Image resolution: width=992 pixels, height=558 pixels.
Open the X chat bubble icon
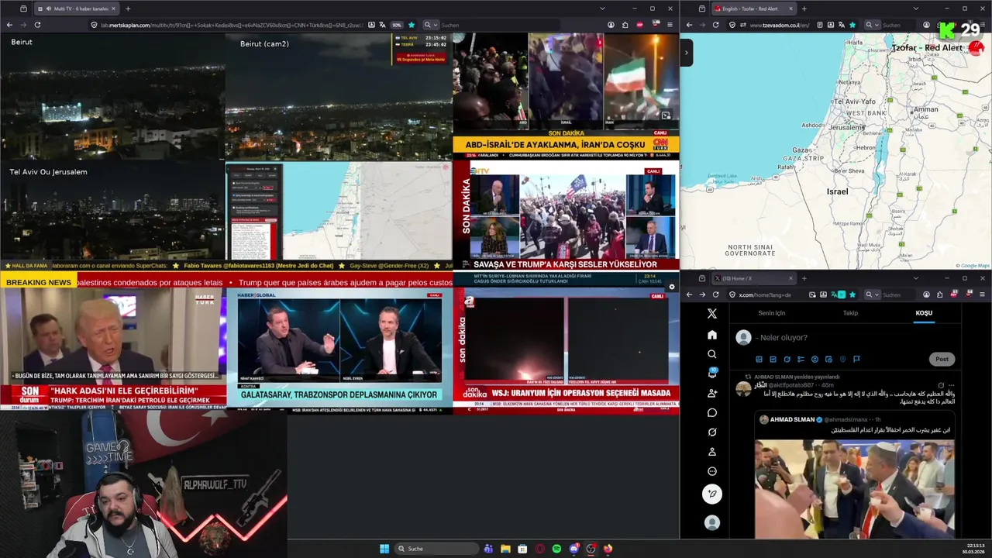(x=712, y=412)
